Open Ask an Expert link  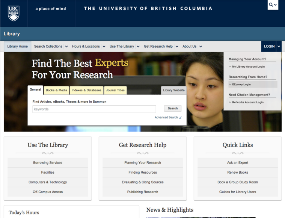tap(238, 163)
